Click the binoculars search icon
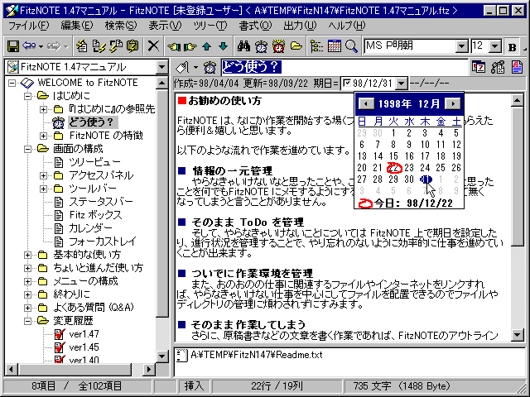 (243, 46)
